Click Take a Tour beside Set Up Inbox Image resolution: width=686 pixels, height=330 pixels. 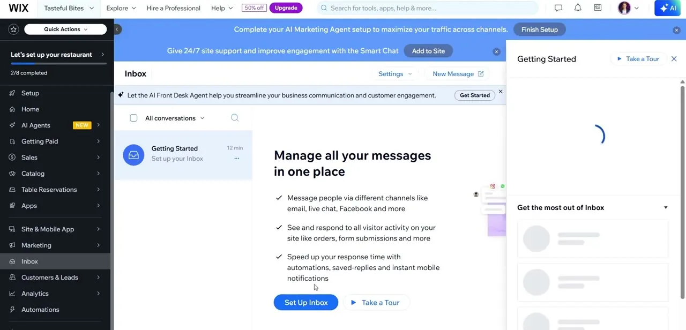pyautogui.click(x=376, y=303)
